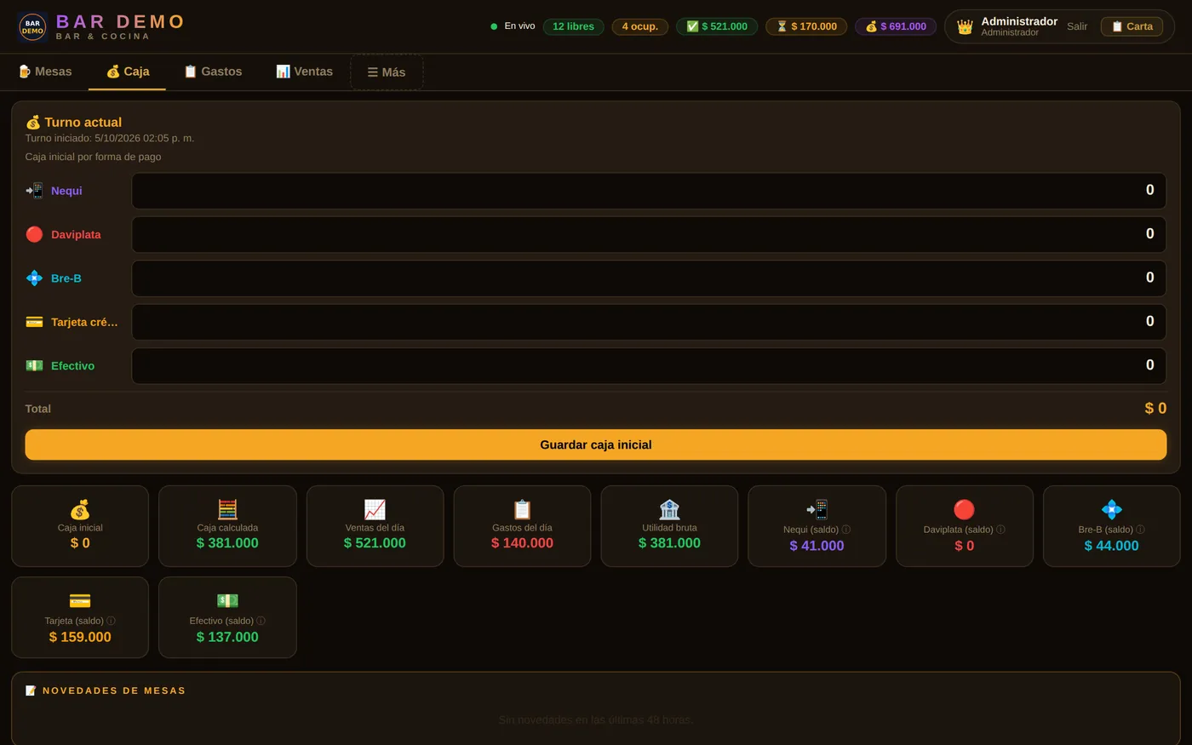Viewport: 1192px width, 745px height.
Task: Click the BAR DEMO logo icon
Action: (x=32, y=26)
